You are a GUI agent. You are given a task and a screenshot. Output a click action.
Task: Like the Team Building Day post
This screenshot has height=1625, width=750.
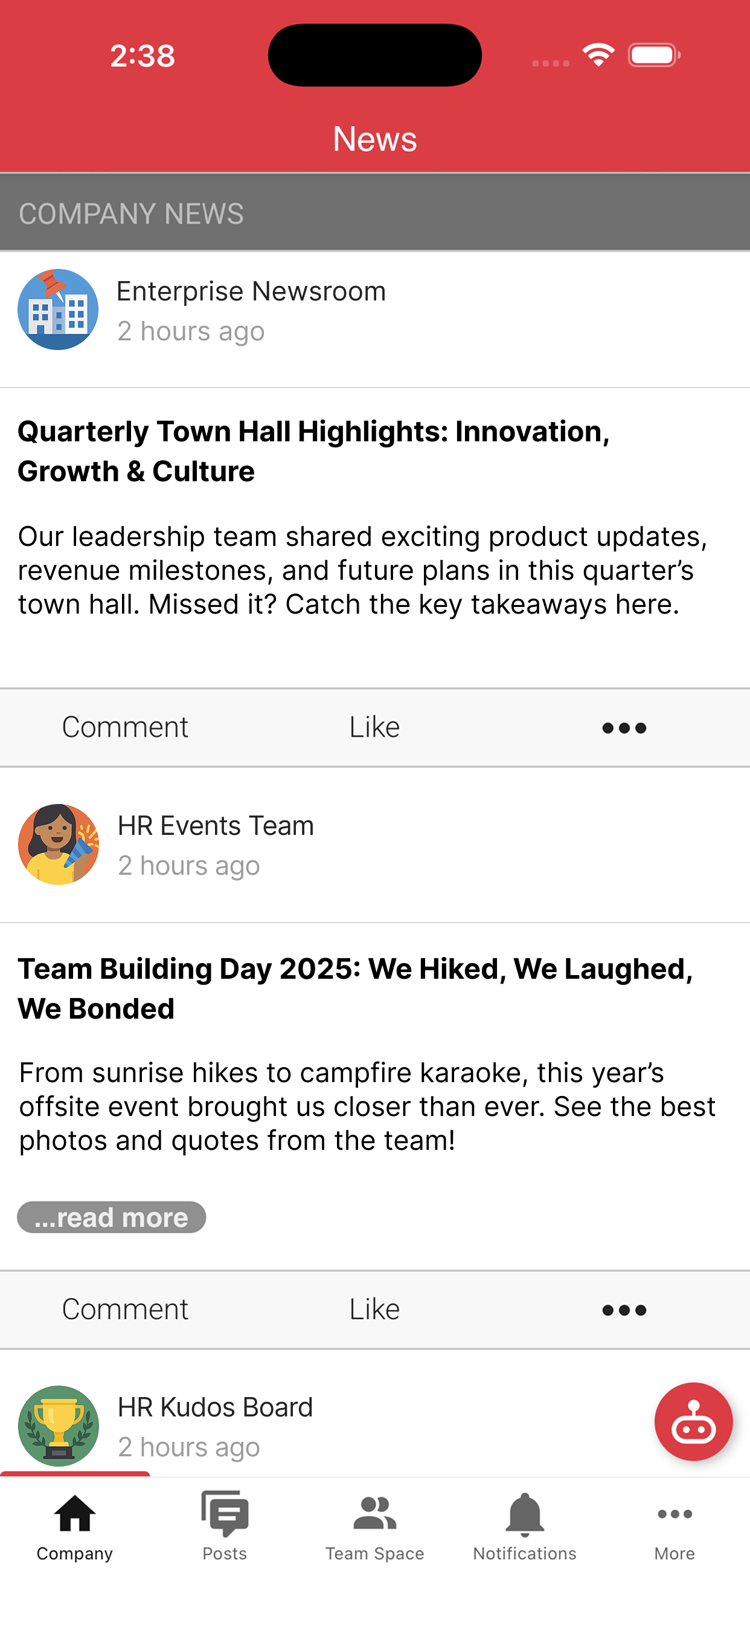pos(374,1309)
